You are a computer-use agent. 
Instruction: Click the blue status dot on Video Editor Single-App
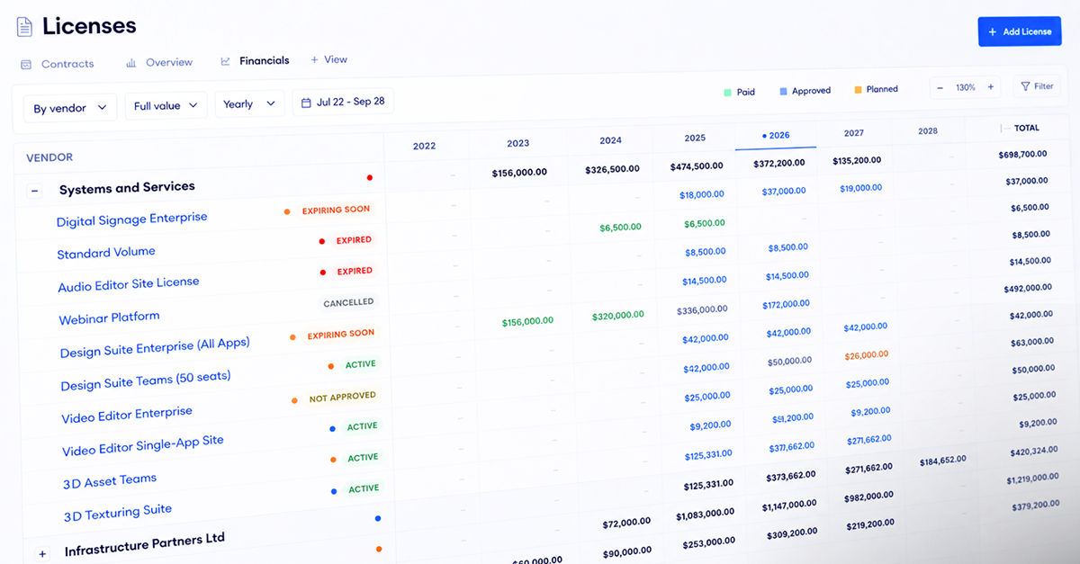click(x=332, y=429)
